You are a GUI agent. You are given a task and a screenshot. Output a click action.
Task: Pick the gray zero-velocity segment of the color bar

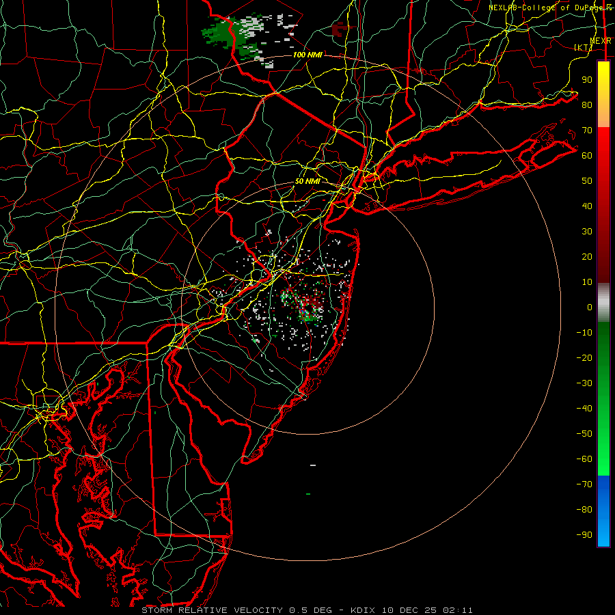click(x=603, y=303)
